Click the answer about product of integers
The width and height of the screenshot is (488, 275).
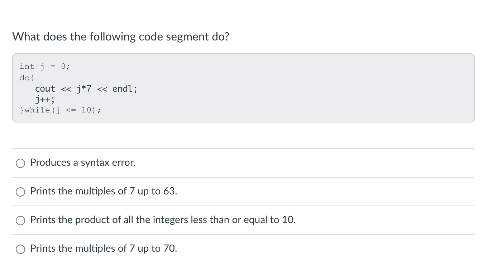(x=163, y=220)
